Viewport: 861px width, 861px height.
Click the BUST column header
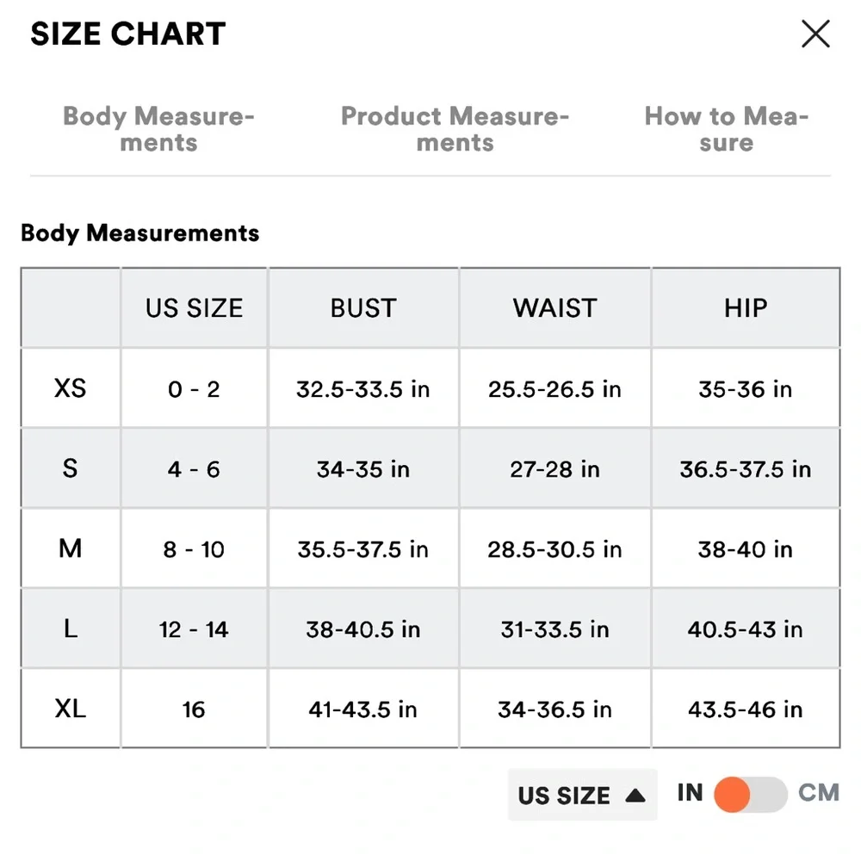tap(363, 307)
